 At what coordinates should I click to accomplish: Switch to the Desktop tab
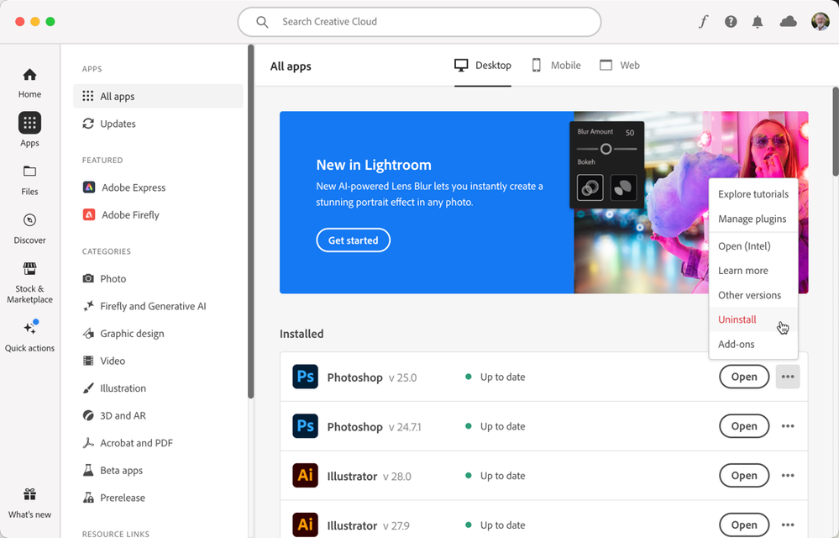[x=483, y=66]
